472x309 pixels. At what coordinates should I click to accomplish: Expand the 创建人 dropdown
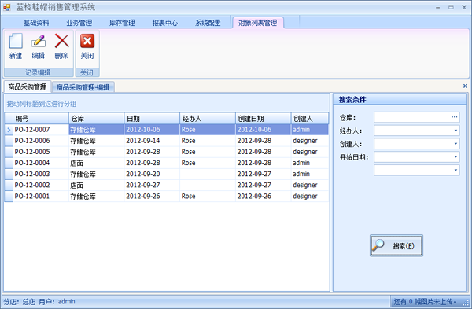[455, 144]
